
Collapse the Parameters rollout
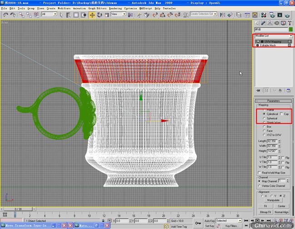click(273, 101)
